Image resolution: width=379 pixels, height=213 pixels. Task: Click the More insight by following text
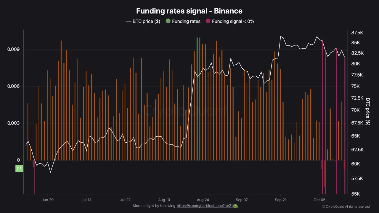click(x=154, y=206)
